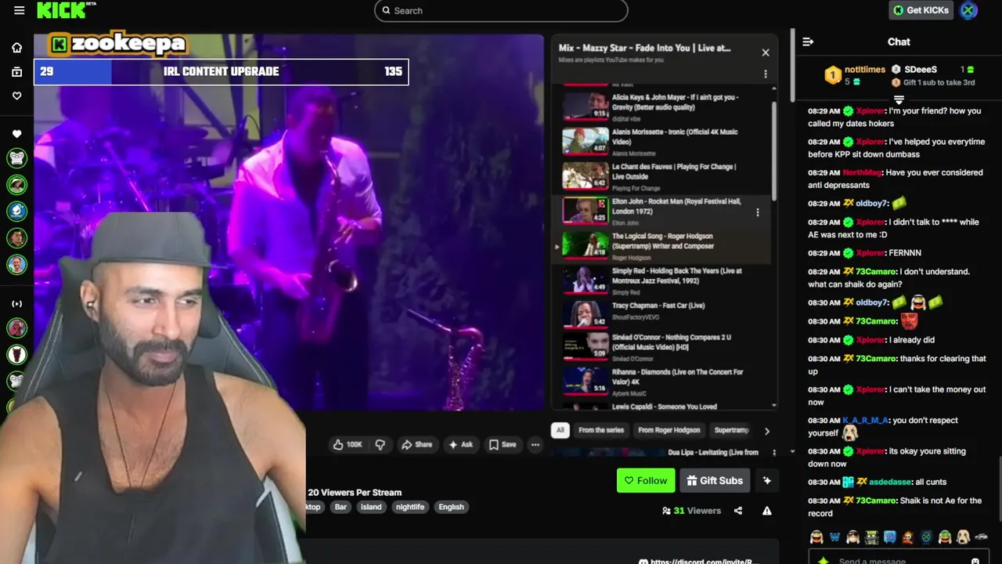
Task: Collapse chat panel using arrow icon
Action: [x=808, y=42]
